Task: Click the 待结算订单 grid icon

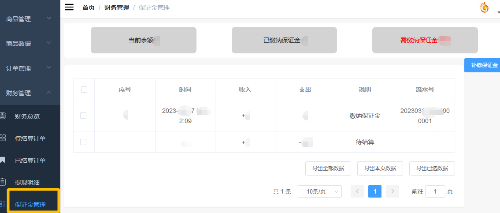Action: click(x=3, y=138)
